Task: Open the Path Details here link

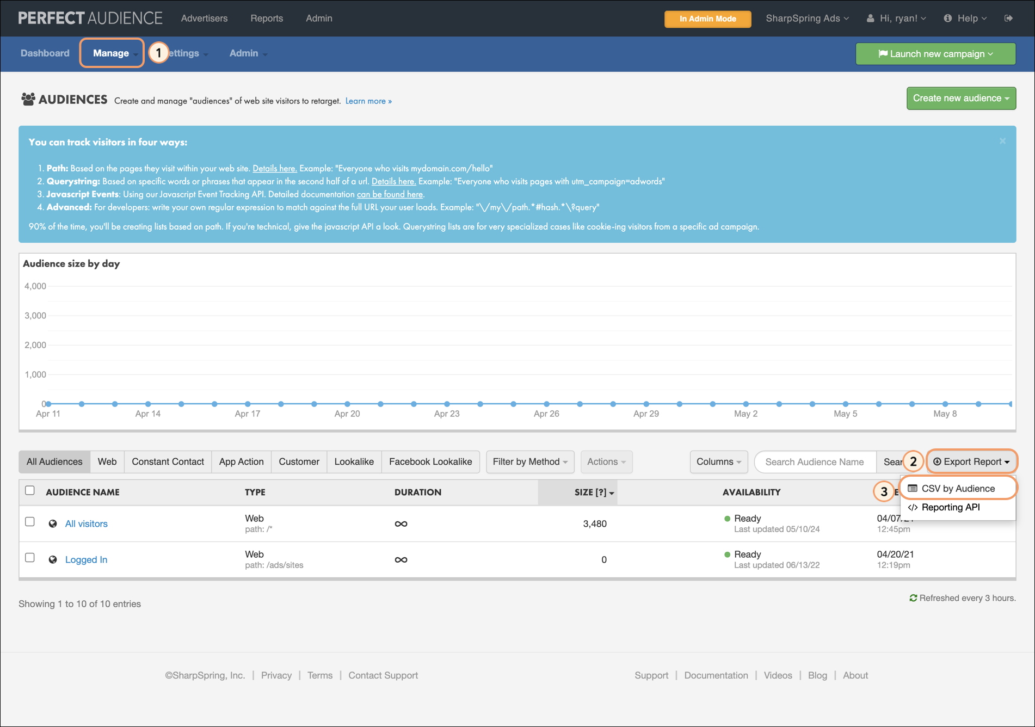Action: click(x=275, y=168)
